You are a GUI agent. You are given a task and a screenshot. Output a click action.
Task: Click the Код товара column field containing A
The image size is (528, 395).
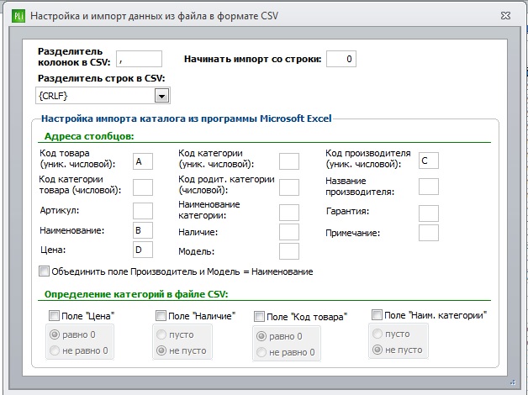143,161
